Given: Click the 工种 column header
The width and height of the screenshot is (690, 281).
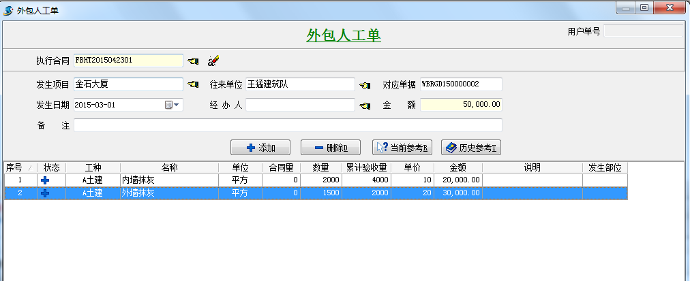Looking at the screenshot, I should point(93,167).
